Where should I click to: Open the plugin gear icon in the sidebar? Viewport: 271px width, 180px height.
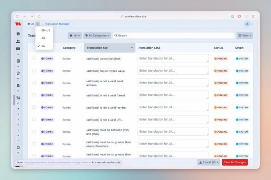click(18, 86)
